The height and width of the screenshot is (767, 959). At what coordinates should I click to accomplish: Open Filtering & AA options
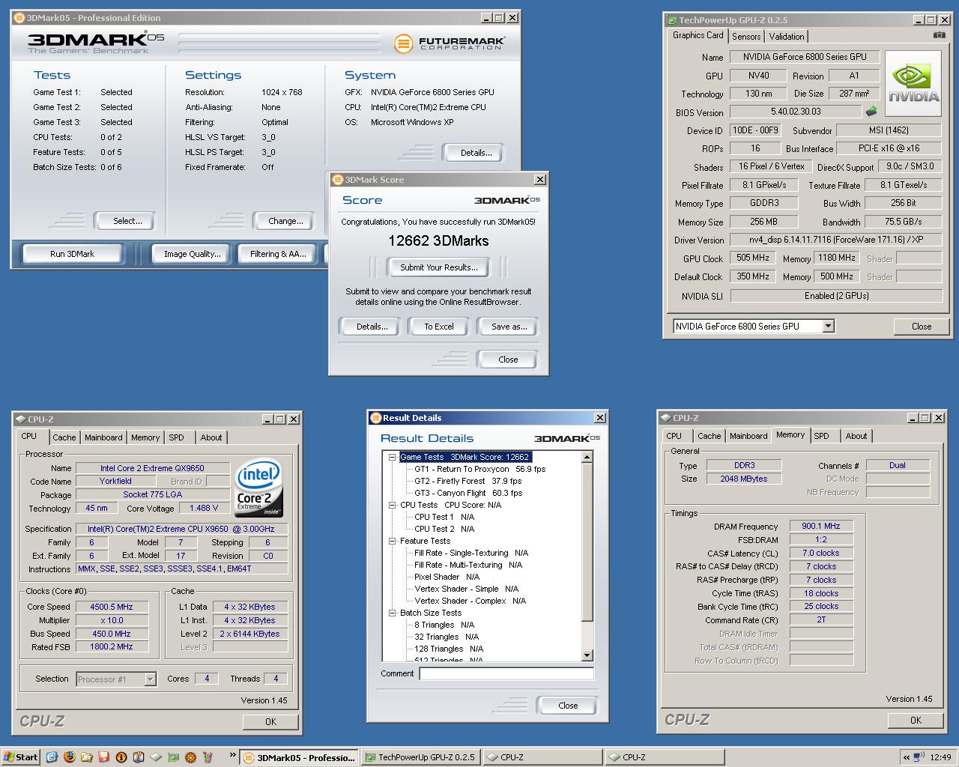[278, 254]
